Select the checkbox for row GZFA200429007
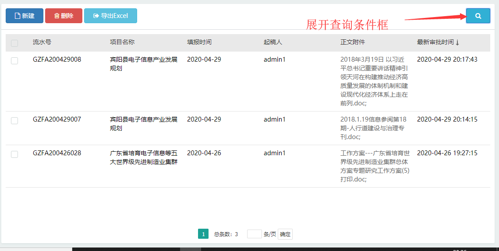Image resolution: width=499 pixels, height=251 pixels. point(14,121)
